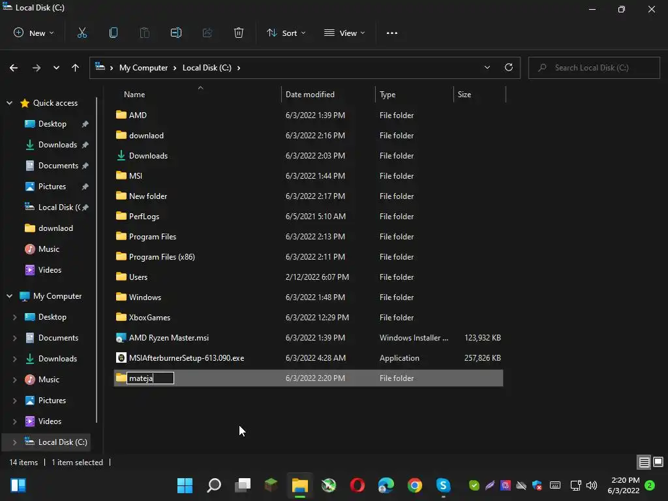The image size is (668, 501).
Task: Open Microsoft Edge from taskbar
Action: point(386,485)
